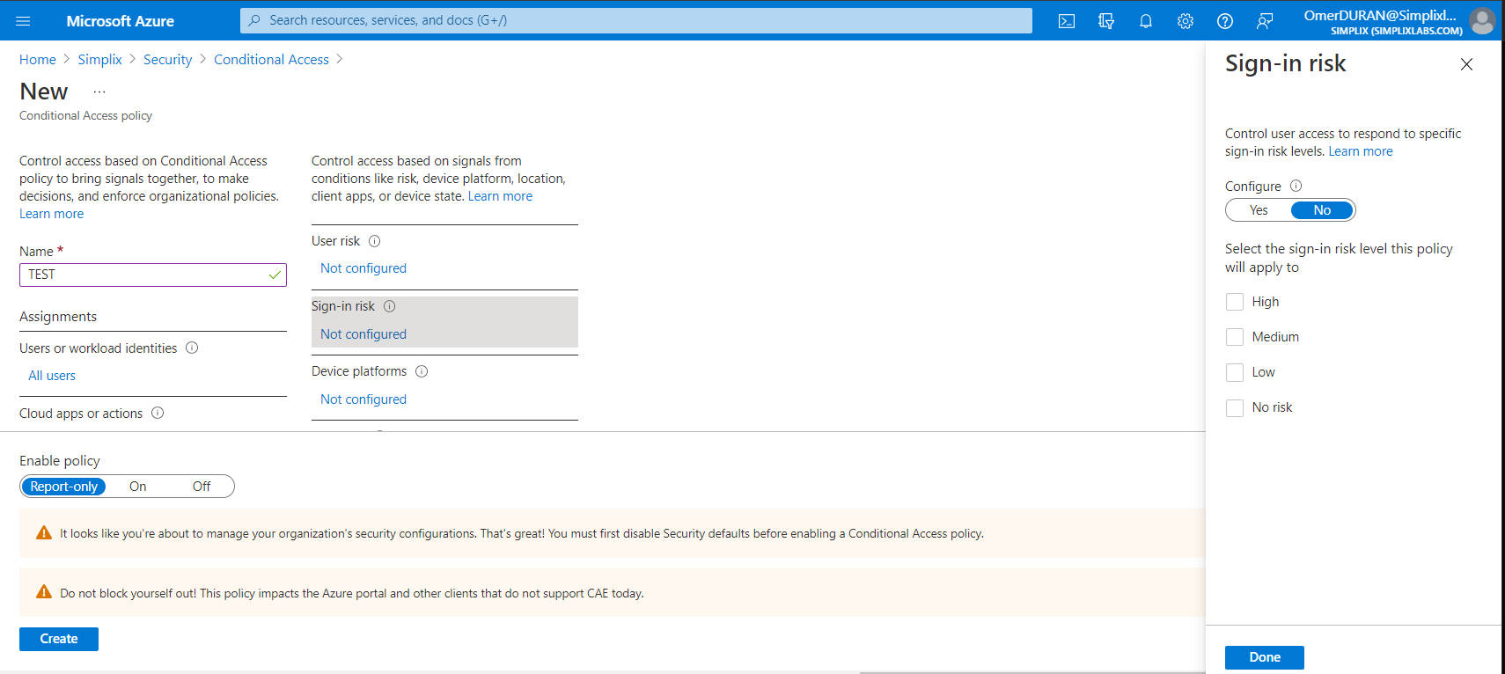
Task: Click the info icon beside Sign-in risk
Action: (x=389, y=306)
